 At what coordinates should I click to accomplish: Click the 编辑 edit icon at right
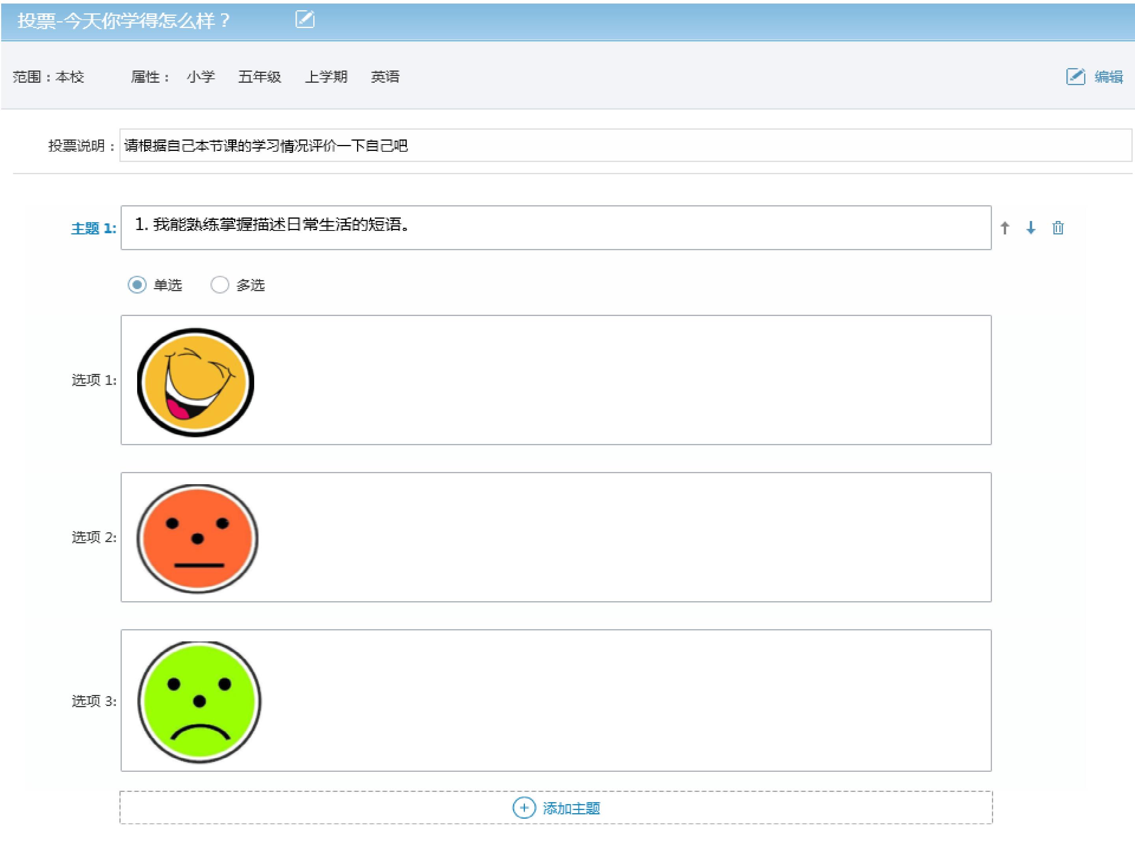[1075, 76]
